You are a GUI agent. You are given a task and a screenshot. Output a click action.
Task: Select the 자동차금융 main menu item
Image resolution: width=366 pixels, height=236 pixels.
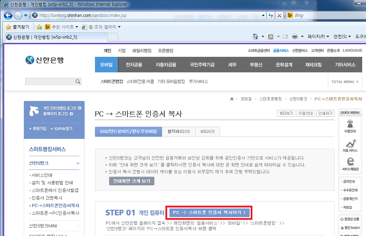(166, 64)
